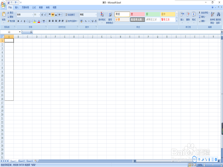Toggle align text left

pyautogui.click(x=50, y=21)
